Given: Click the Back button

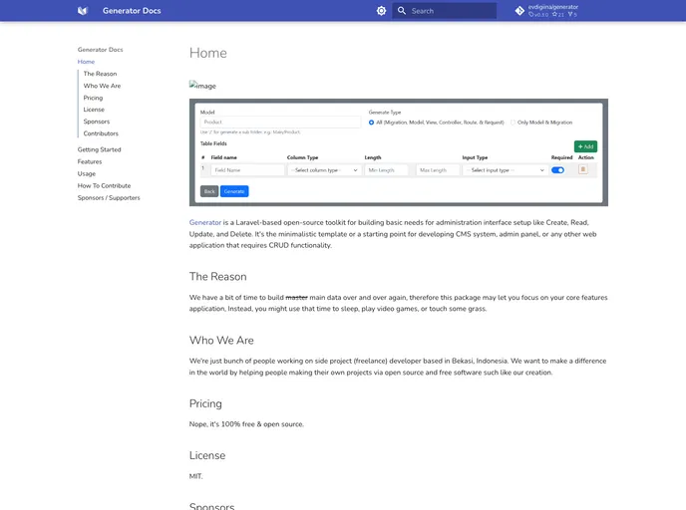Looking at the screenshot, I should (x=209, y=191).
